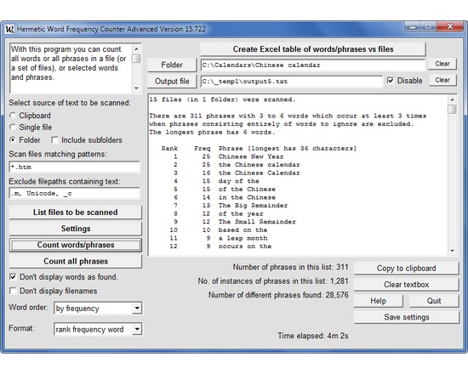
Task: Open the Settings button
Action: 76,229
